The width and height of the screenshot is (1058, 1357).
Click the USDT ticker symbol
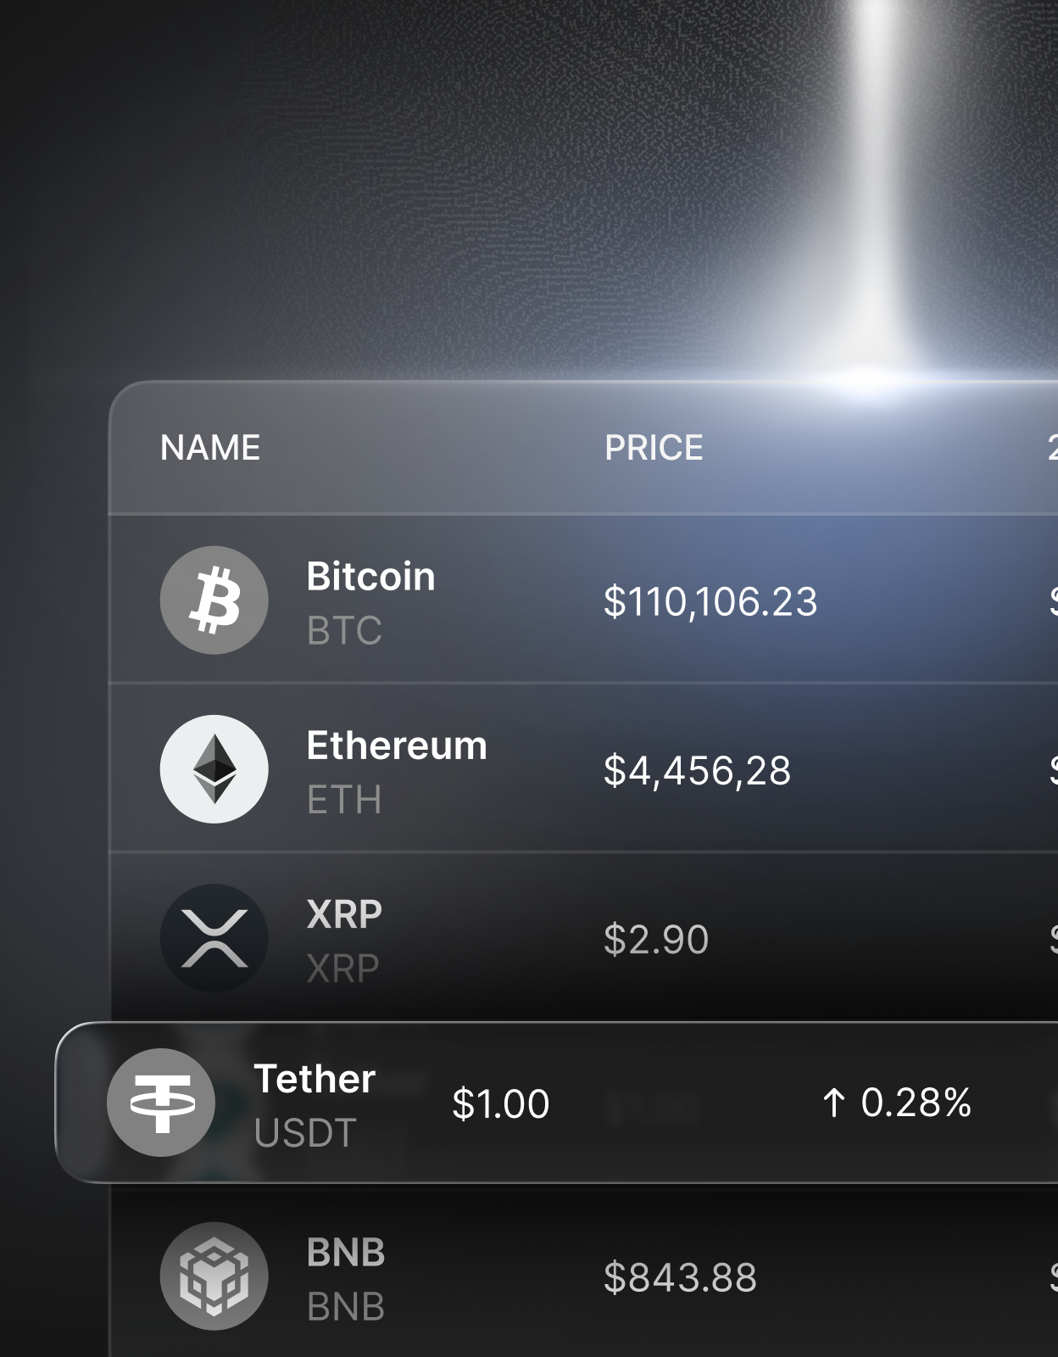pos(305,1133)
